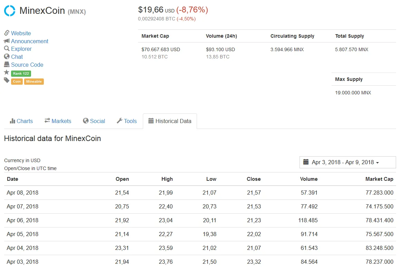Switch to the Charts tab

[x=21, y=121]
